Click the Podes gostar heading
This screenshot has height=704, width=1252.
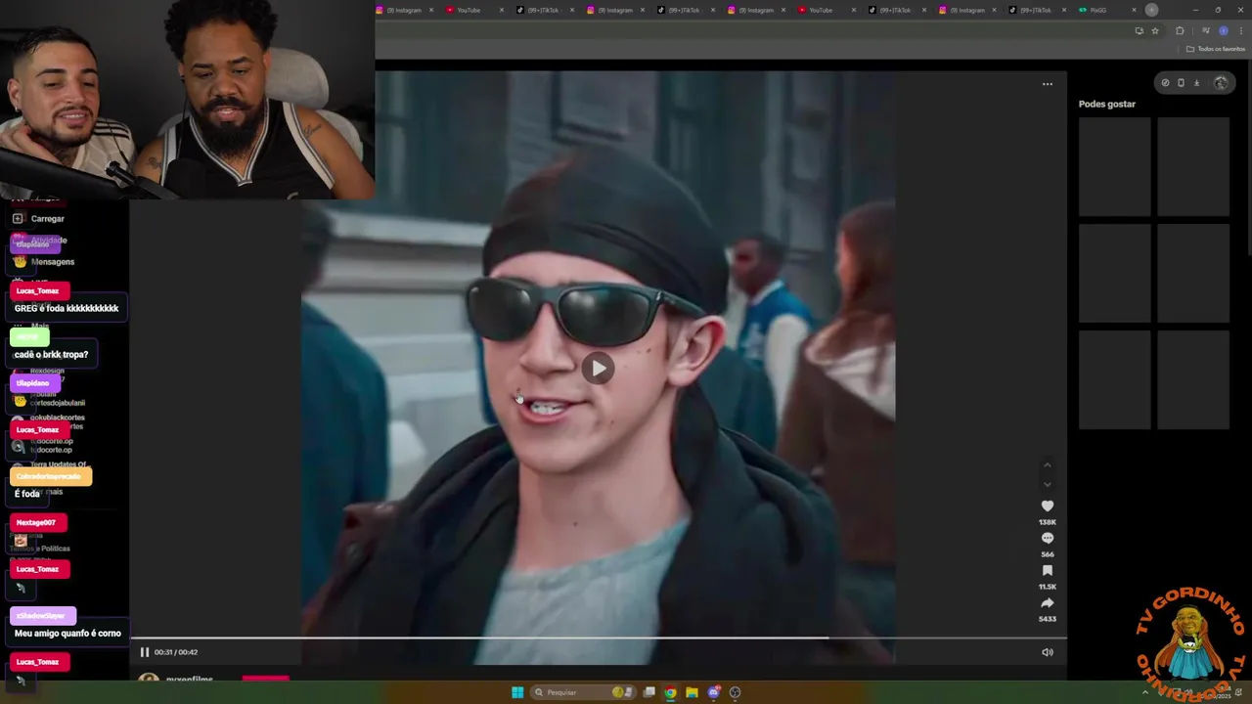(x=1107, y=104)
